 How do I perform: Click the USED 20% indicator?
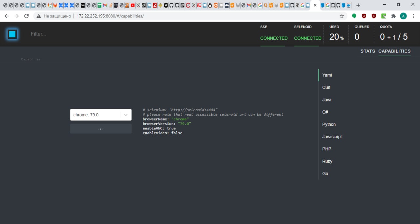pos(337,37)
